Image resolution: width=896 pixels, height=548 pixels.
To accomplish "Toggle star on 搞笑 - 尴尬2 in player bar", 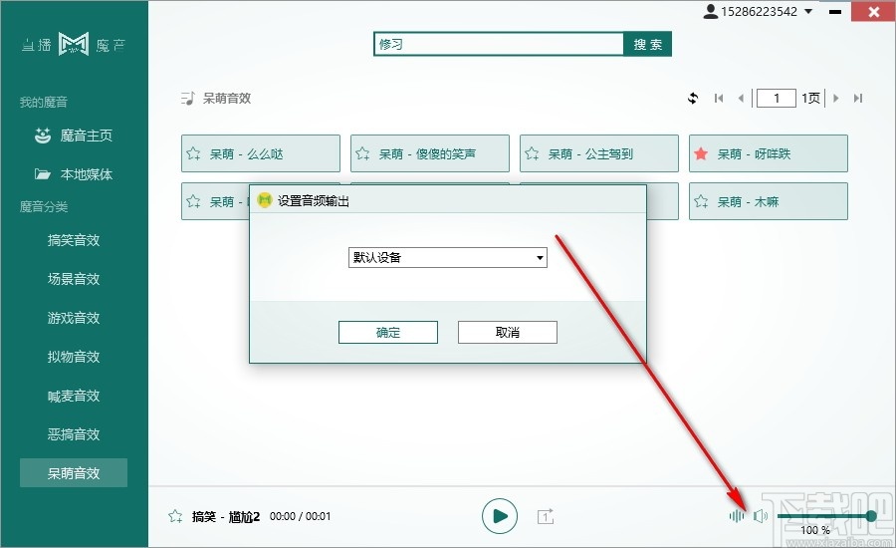I will click(x=175, y=516).
